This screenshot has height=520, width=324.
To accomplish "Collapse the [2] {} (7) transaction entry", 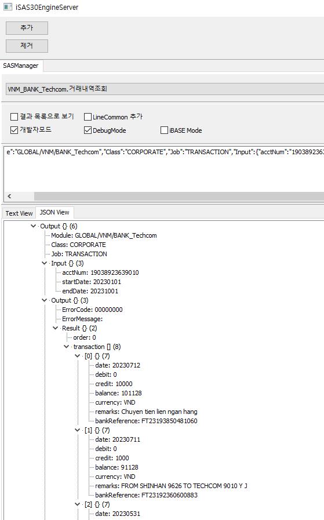I will coord(77,505).
